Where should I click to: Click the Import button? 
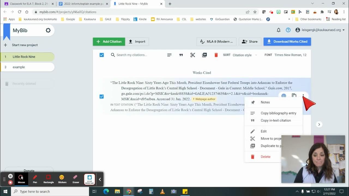pyautogui.click(x=137, y=42)
